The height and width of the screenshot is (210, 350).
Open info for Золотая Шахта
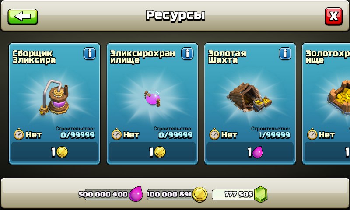point(285,53)
